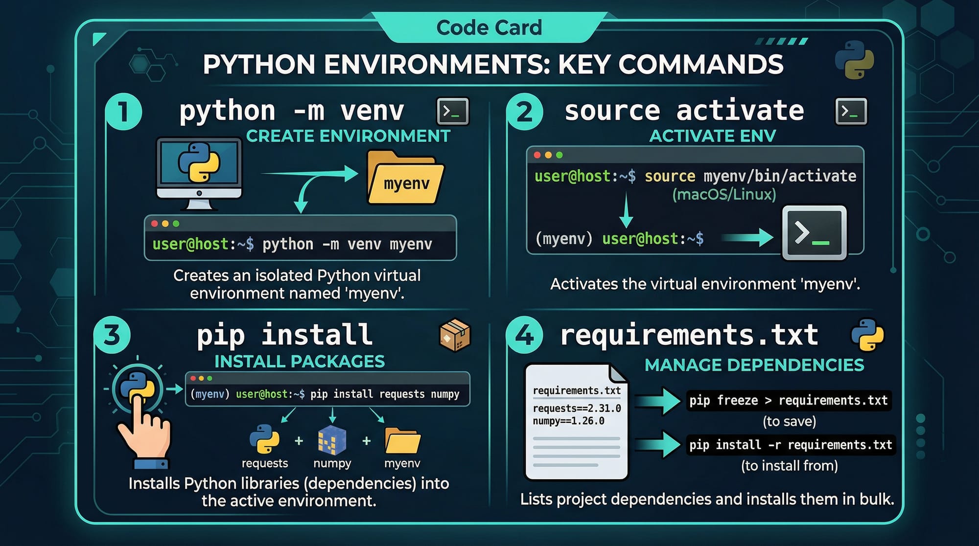Click the terminal icon beside python -m venv

[x=452, y=111]
